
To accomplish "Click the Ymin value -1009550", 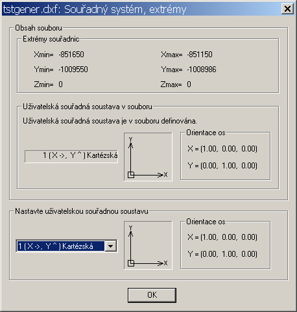I will (73, 70).
